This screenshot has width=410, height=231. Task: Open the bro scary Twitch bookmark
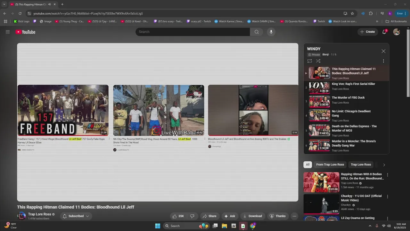point(168,21)
